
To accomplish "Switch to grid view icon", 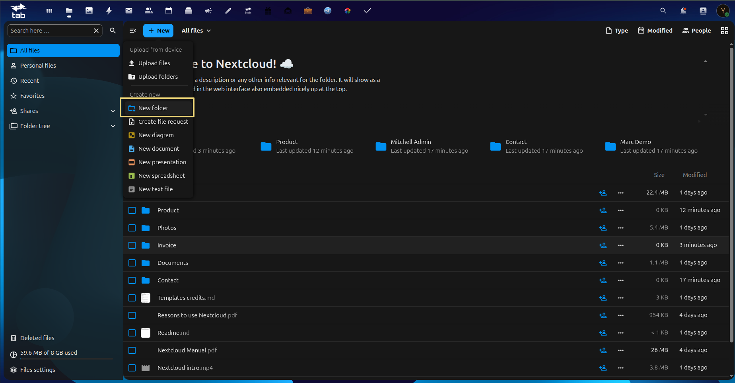I will 725,31.
